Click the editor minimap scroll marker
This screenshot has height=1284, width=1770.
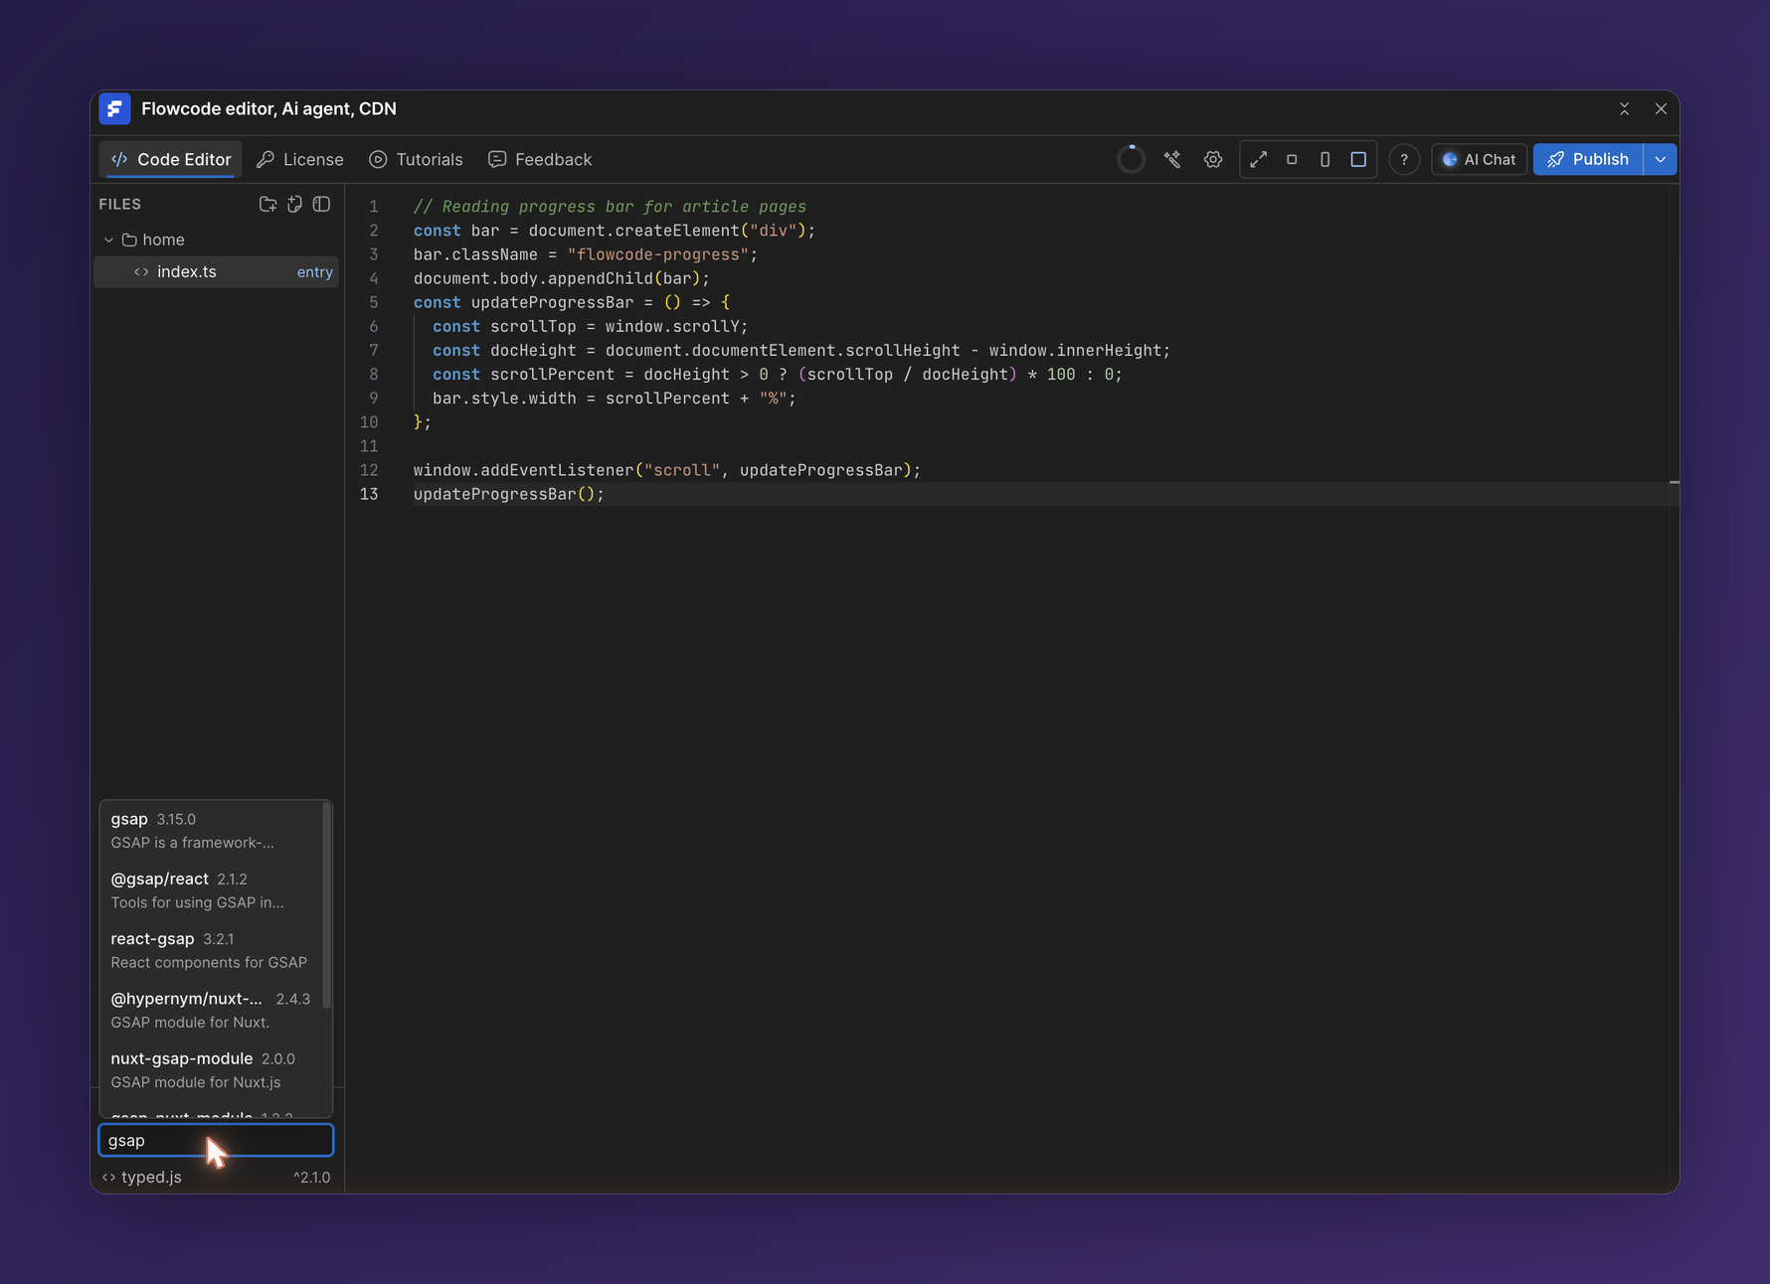(1675, 482)
